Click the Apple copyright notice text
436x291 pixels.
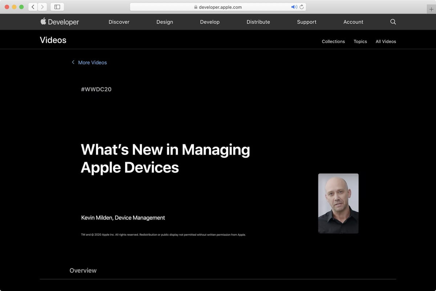pos(163,235)
